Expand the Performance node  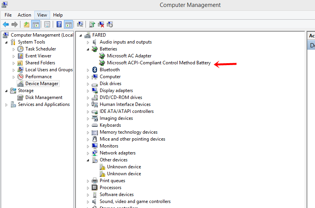(13, 77)
